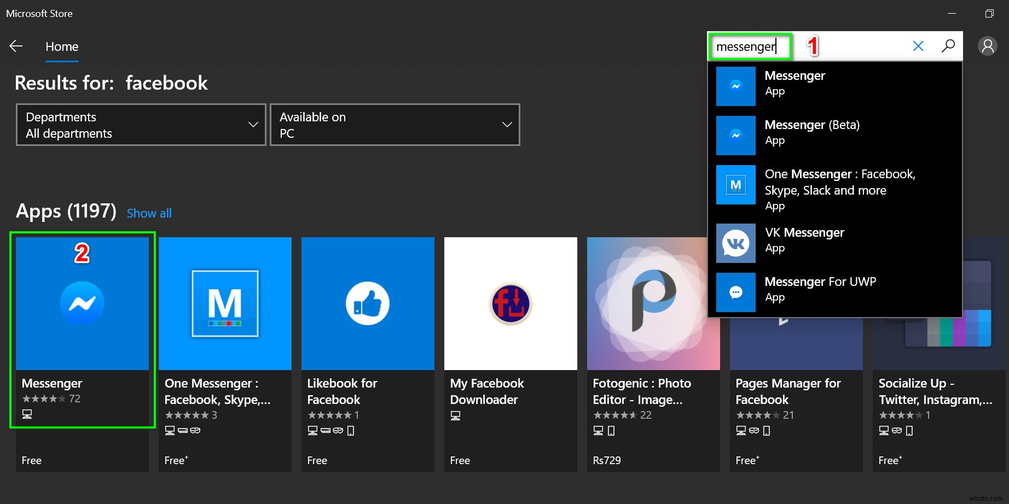The image size is (1009, 504).
Task: Choose Messenger (Beta) from suggestions
Action: (x=812, y=132)
